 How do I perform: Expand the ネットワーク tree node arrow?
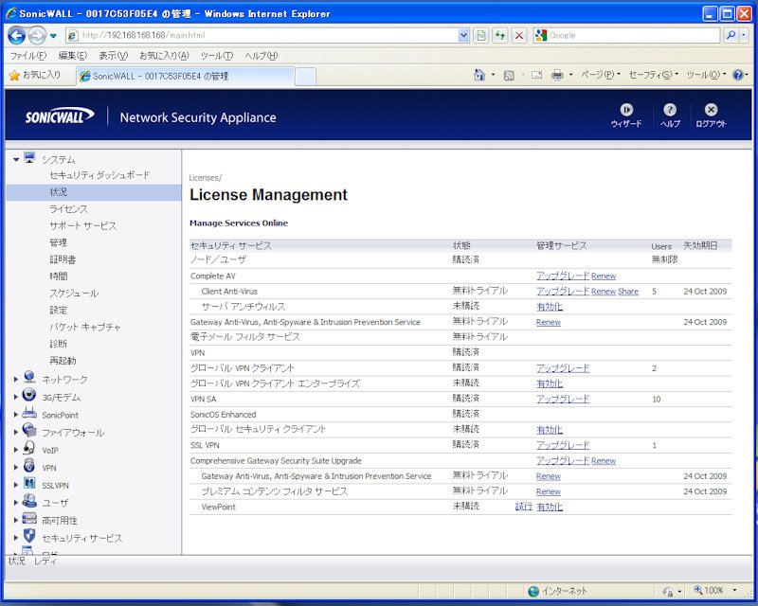pyautogui.click(x=16, y=380)
